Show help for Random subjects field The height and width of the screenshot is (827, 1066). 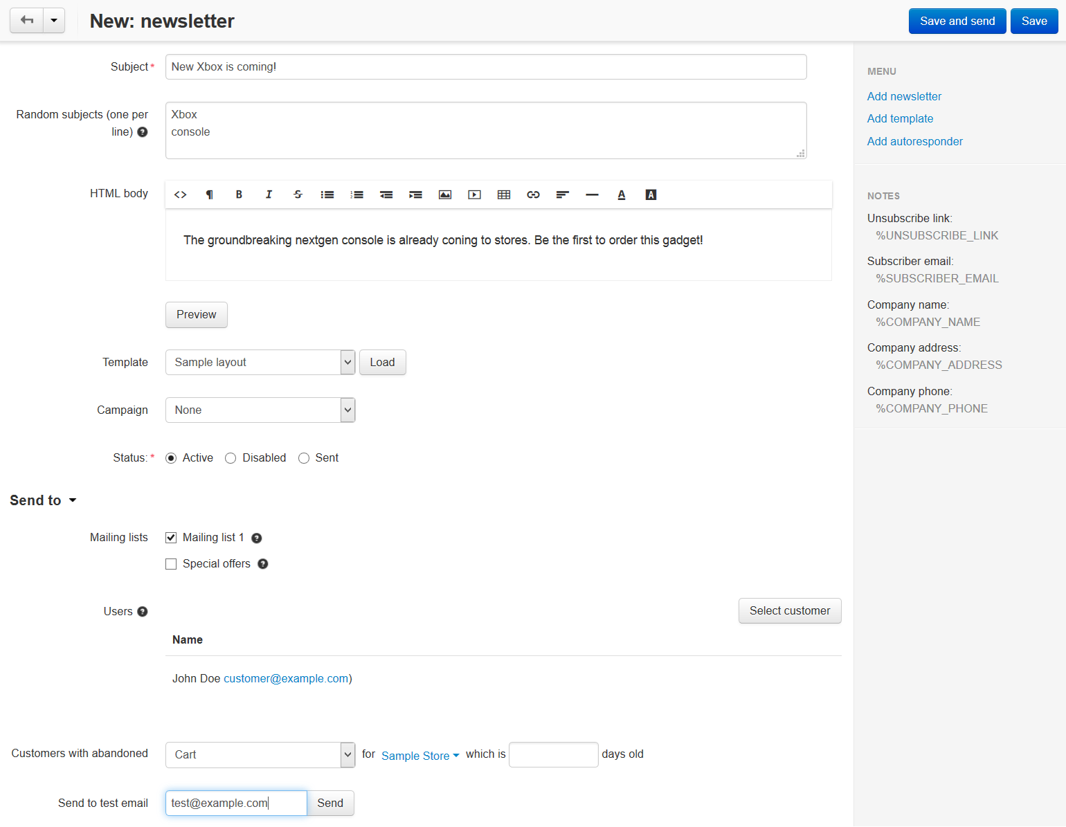pyautogui.click(x=143, y=132)
